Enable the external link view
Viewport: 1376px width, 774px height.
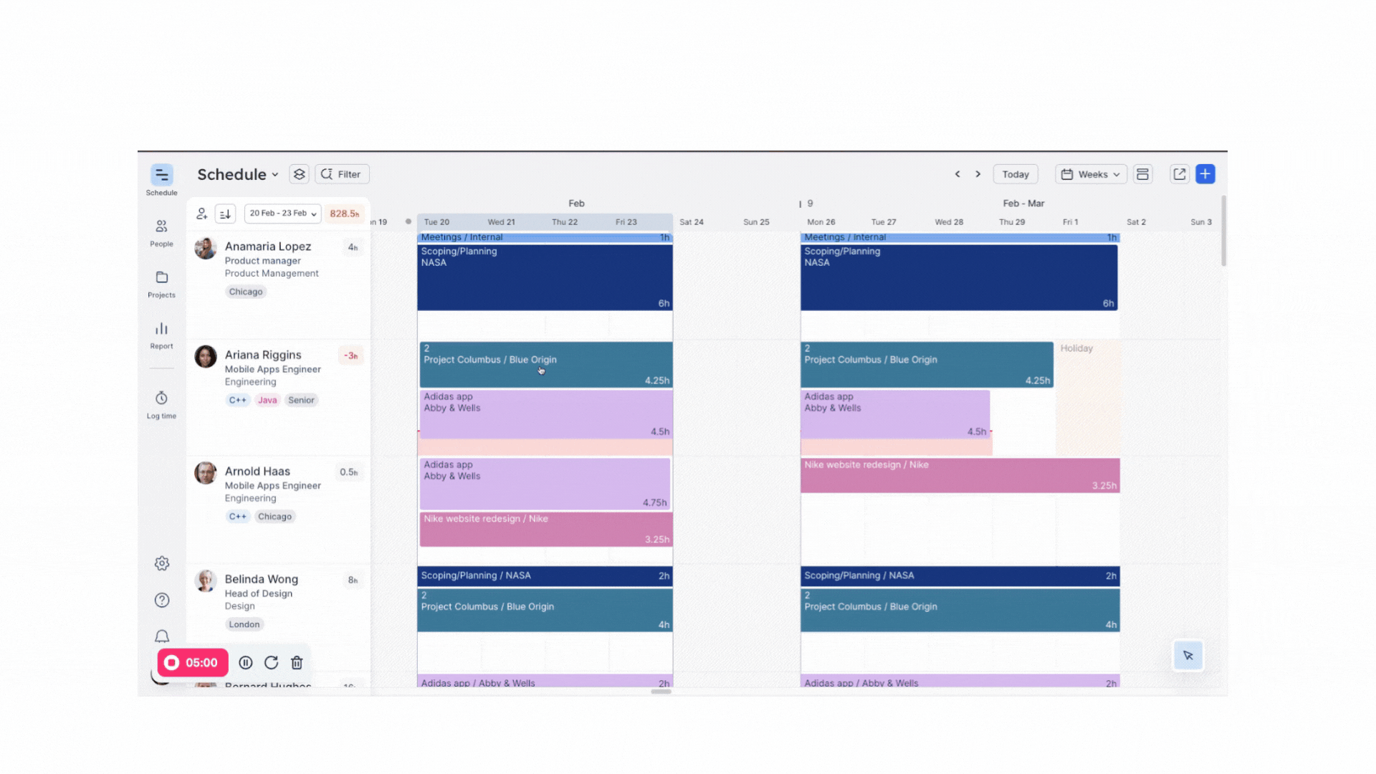tap(1178, 174)
